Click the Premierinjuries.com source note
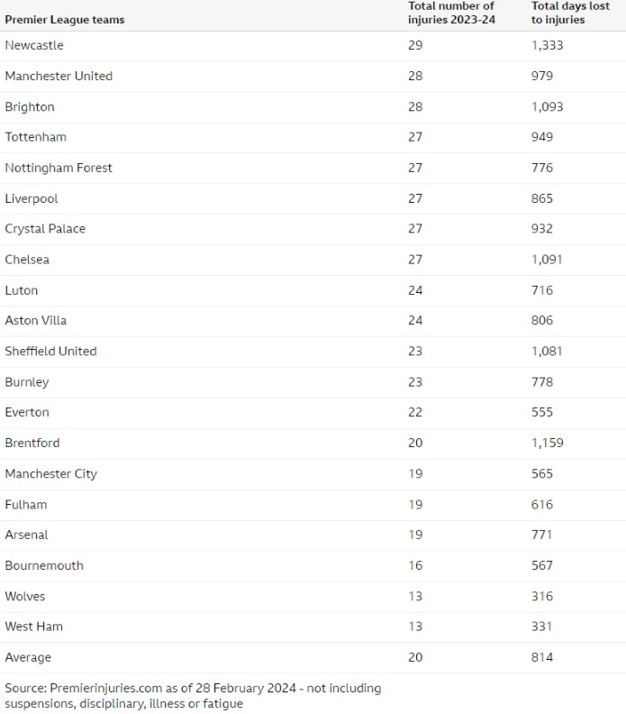Screen dimensions: 626x714 tap(193, 696)
